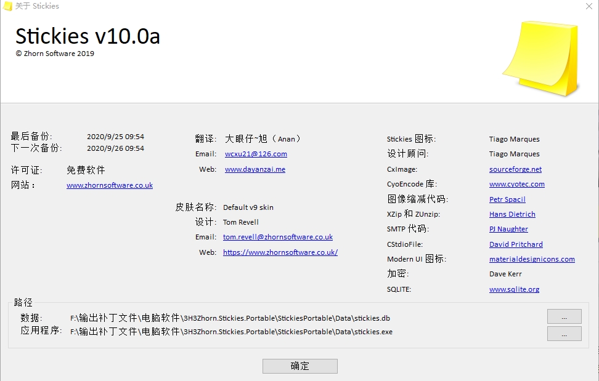Click the PJ Naughter link
The height and width of the screenshot is (381, 599).
(508, 229)
